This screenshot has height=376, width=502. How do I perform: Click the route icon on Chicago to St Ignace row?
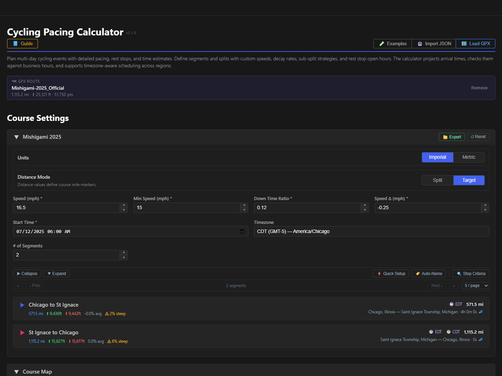click(x=481, y=312)
